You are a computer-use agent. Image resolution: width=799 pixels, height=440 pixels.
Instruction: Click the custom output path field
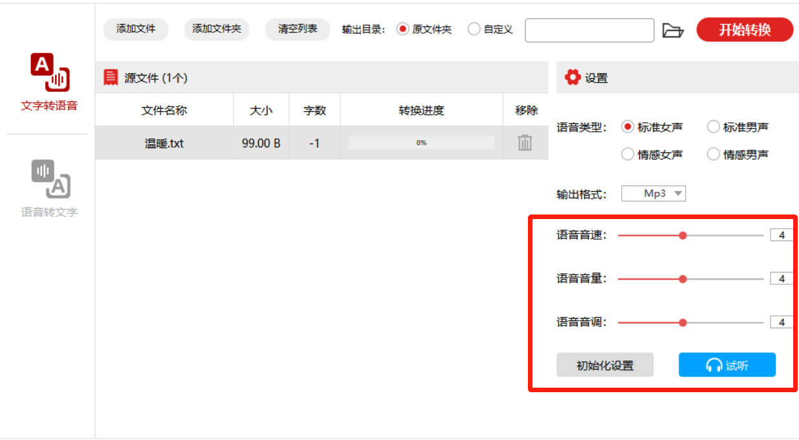(589, 30)
